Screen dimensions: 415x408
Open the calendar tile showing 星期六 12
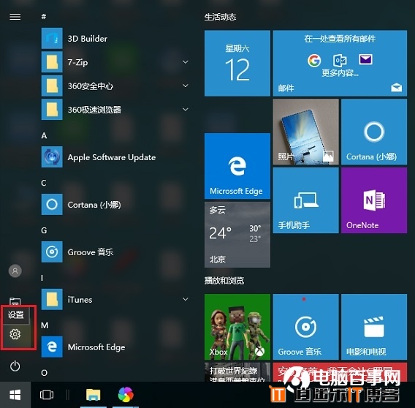(x=237, y=63)
